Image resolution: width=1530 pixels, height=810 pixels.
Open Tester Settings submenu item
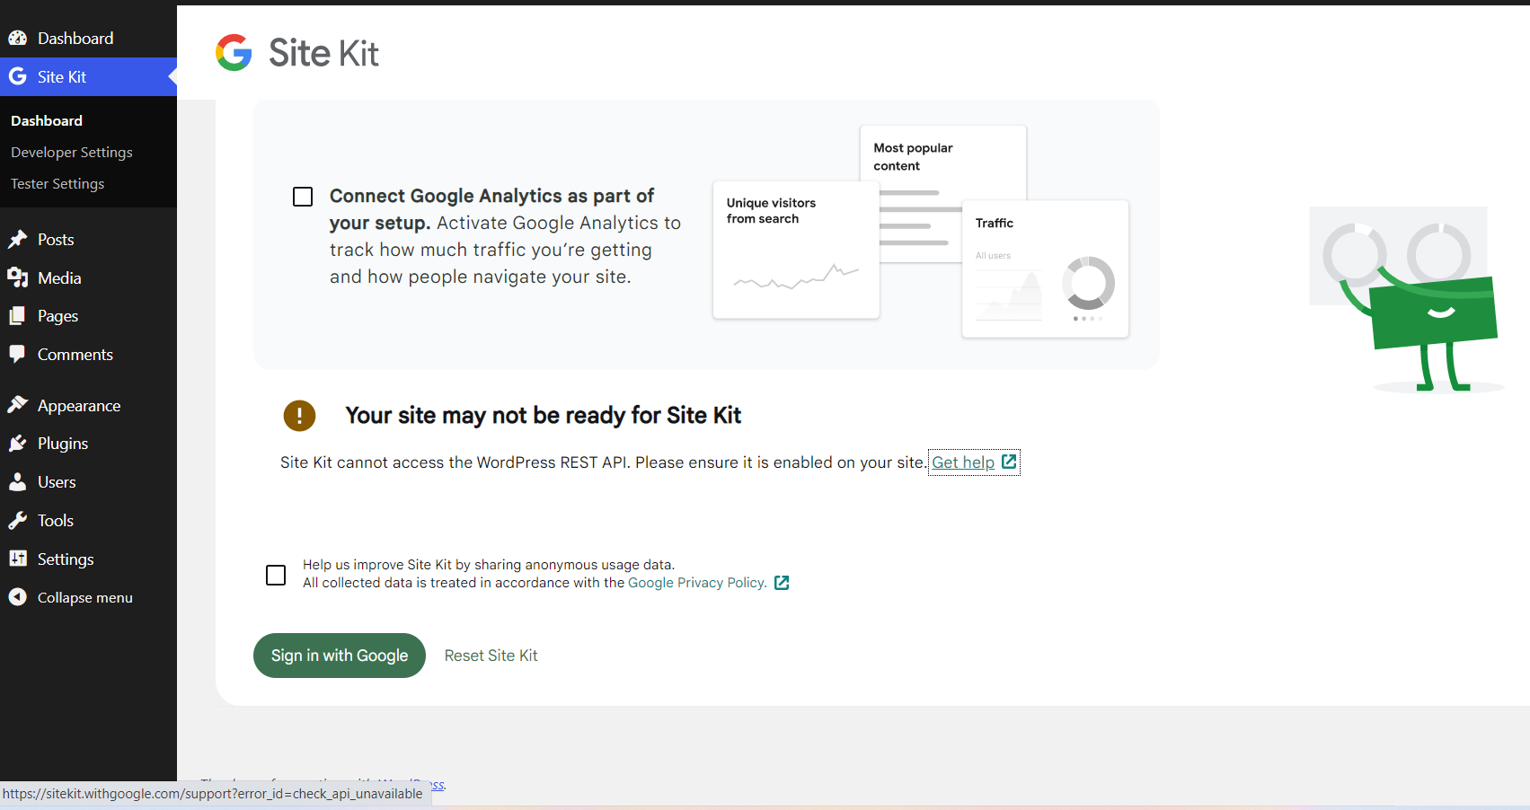pyautogui.click(x=57, y=184)
